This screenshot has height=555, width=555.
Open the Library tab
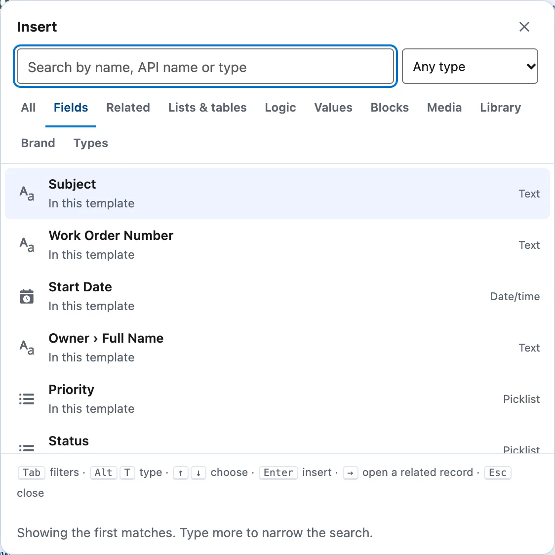[500, 107]
